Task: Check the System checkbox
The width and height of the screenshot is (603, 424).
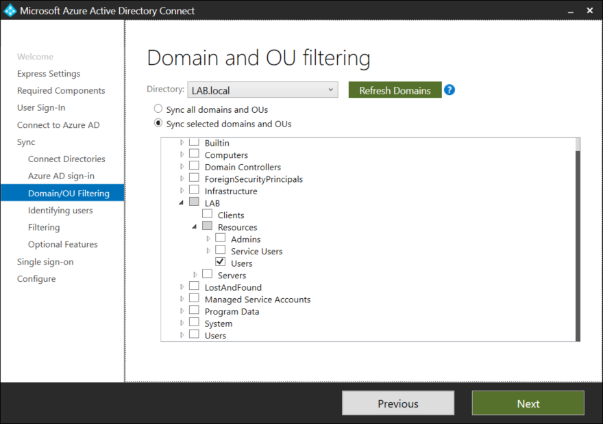Action: 194,322
